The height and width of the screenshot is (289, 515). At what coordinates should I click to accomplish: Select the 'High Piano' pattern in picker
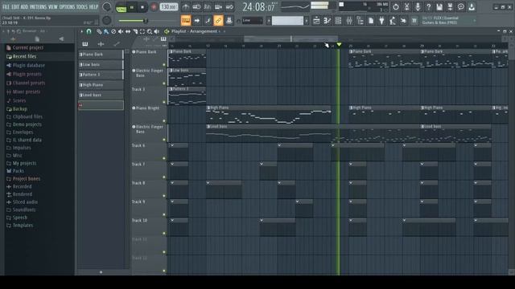(x=101, y=85)
